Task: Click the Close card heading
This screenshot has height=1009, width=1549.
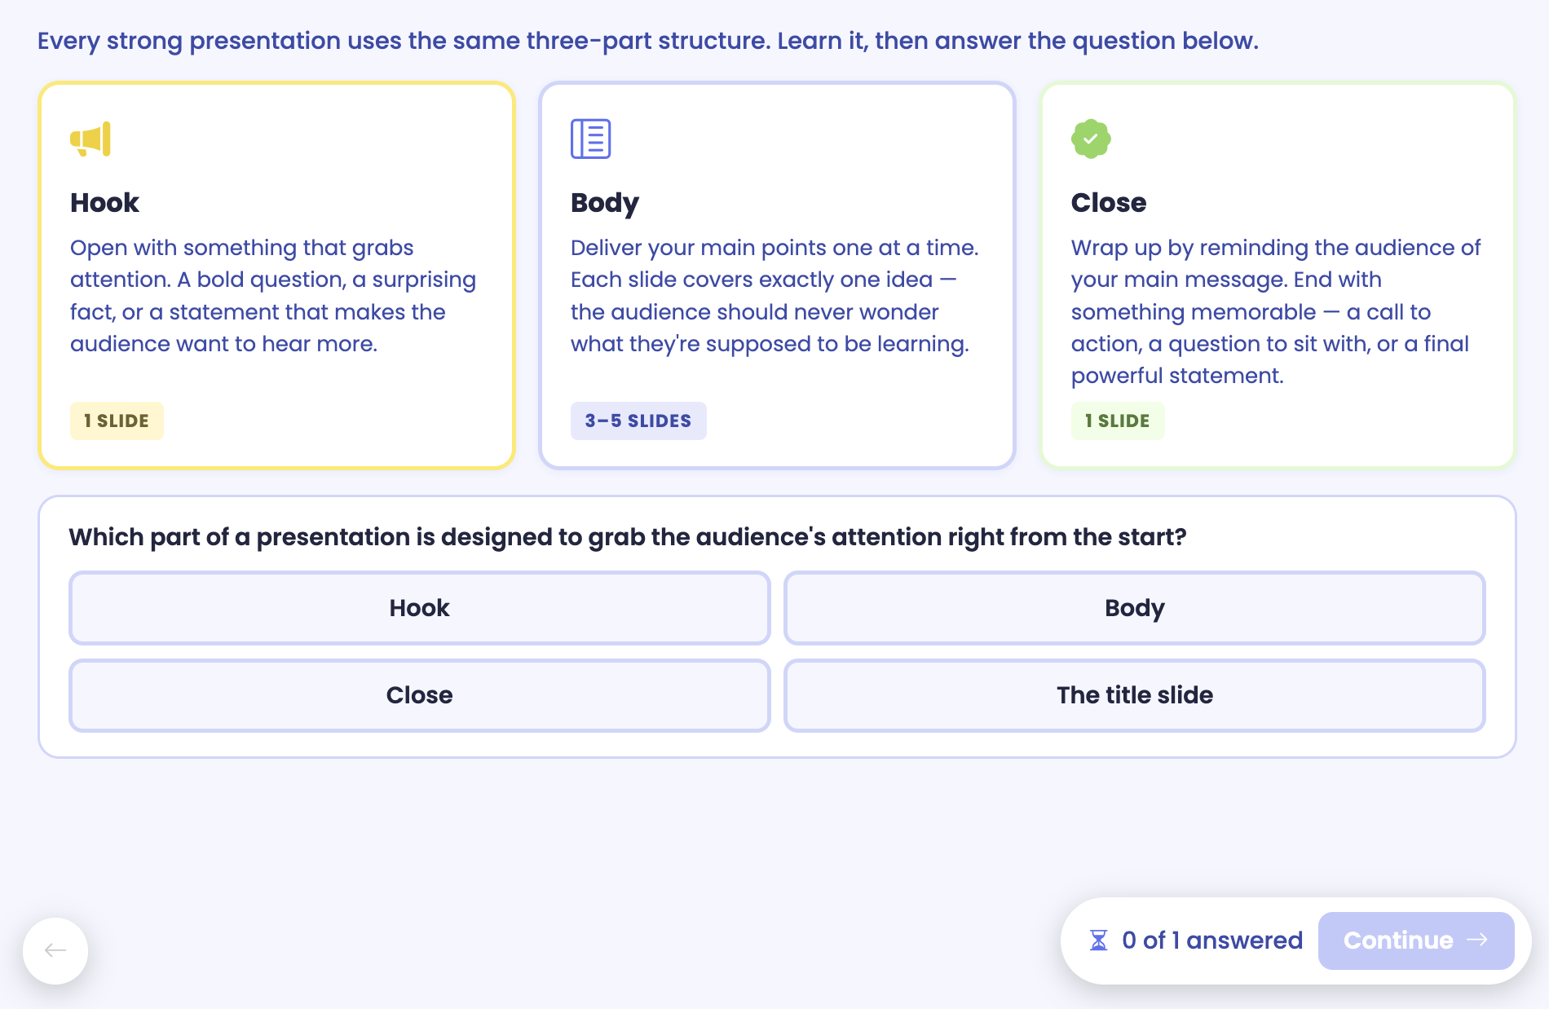Action: [x=1109, y=202]
